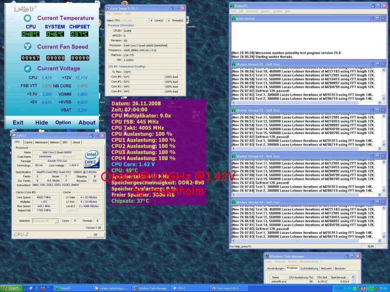The width and height of the screenshot is (390, 292).
Task: Open Option in the LanParty monitor
Action: tap(63, 122)
